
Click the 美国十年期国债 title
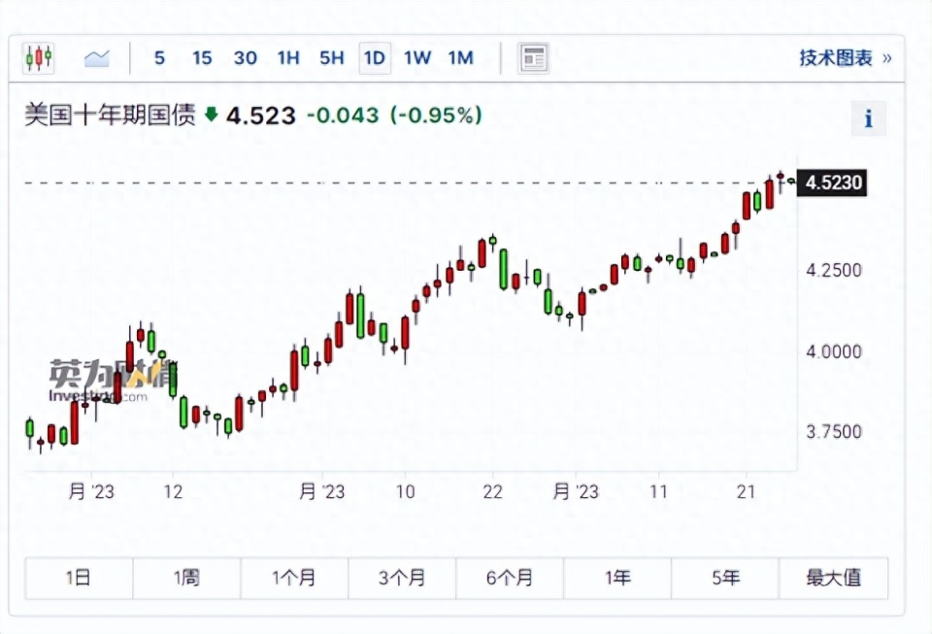coord(110,116)
